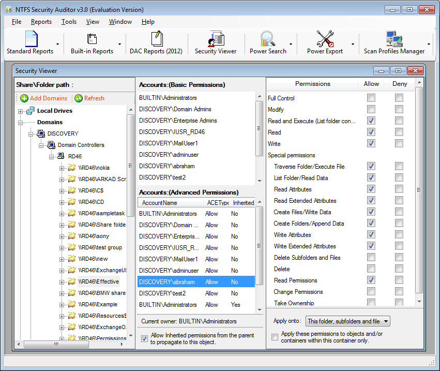Enable apply permissions within this container only
This screenshot has height=371, width=440.
point(275,337)
